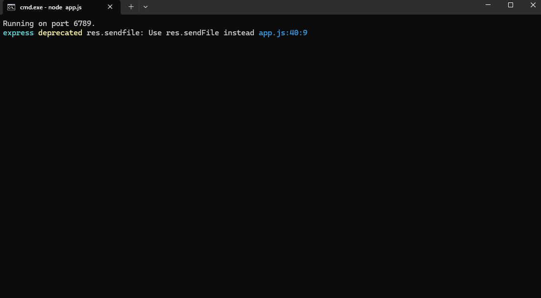Screen dimensions: 541x298
Task: Click the cmd.exe icon in the tab
Action: click(x=11, y=7)
